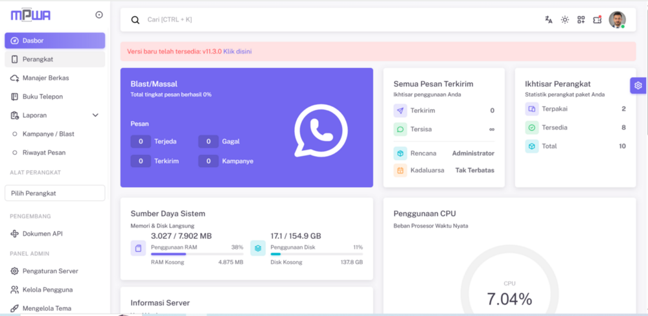The image size is (648, 316).
Task: Click the Manajer Berkas cloud icon
Action: tap(14, 78)
